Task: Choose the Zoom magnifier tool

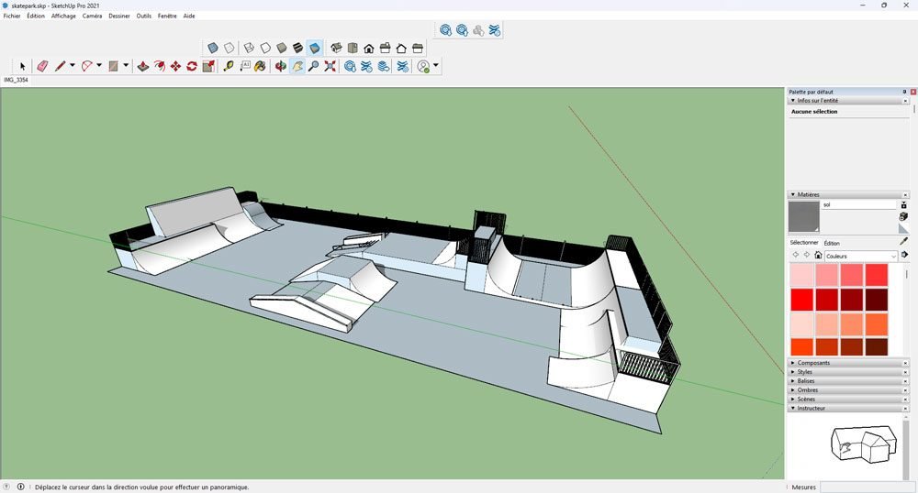Action: 314,66
